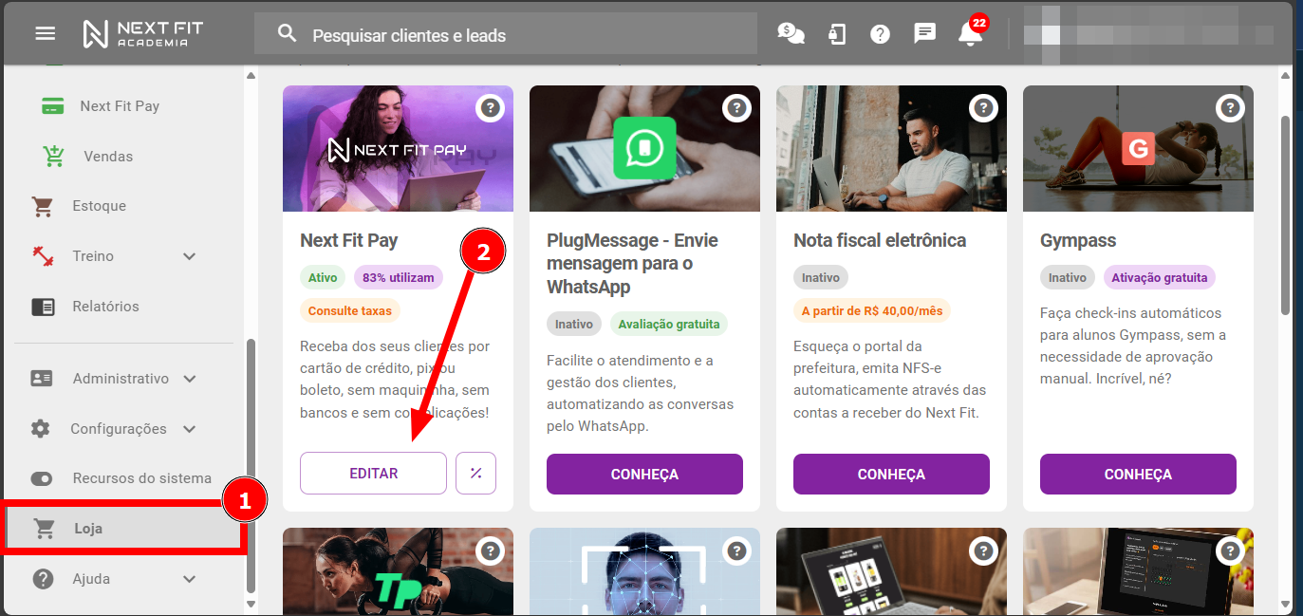Click CONHEÇA on Nota fiscal eletrônica card
The image size is (1303, 616).
(891, 474)
